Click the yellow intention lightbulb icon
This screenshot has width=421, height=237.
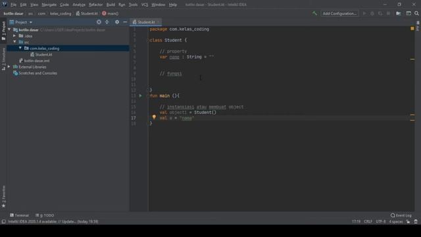point(154,117)
